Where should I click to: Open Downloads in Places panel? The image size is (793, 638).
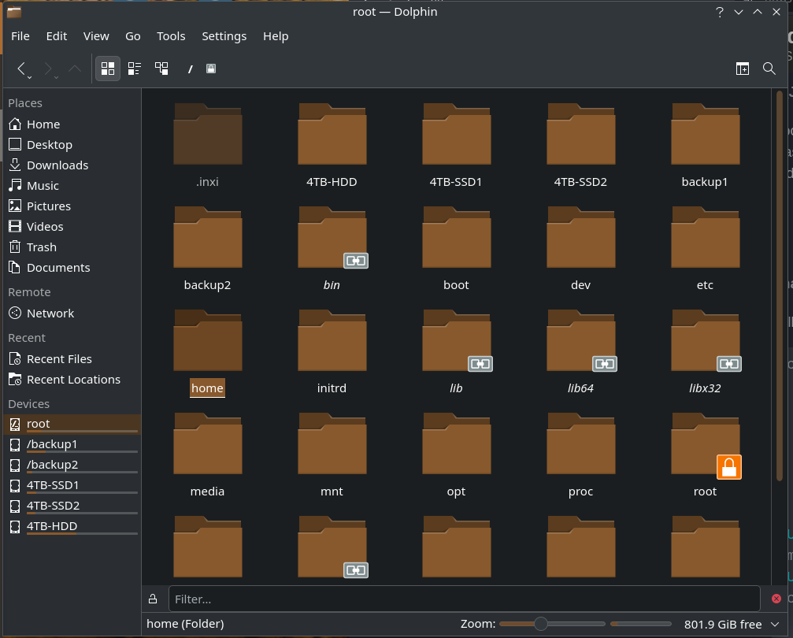tap(72, 165)
